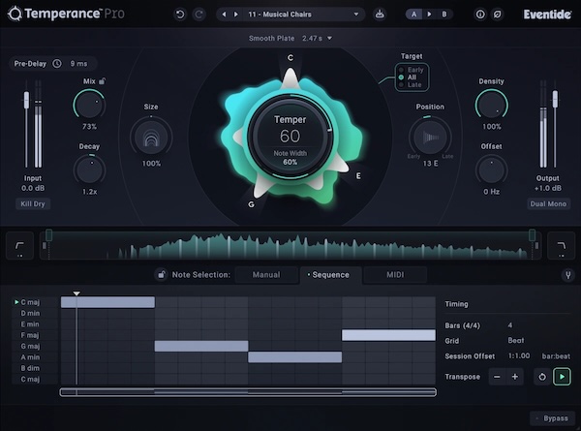Open the info icon

[480, 15]
